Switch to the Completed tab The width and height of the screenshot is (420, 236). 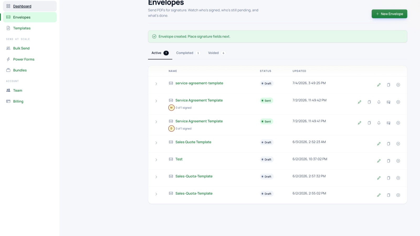tap(188, 53)
